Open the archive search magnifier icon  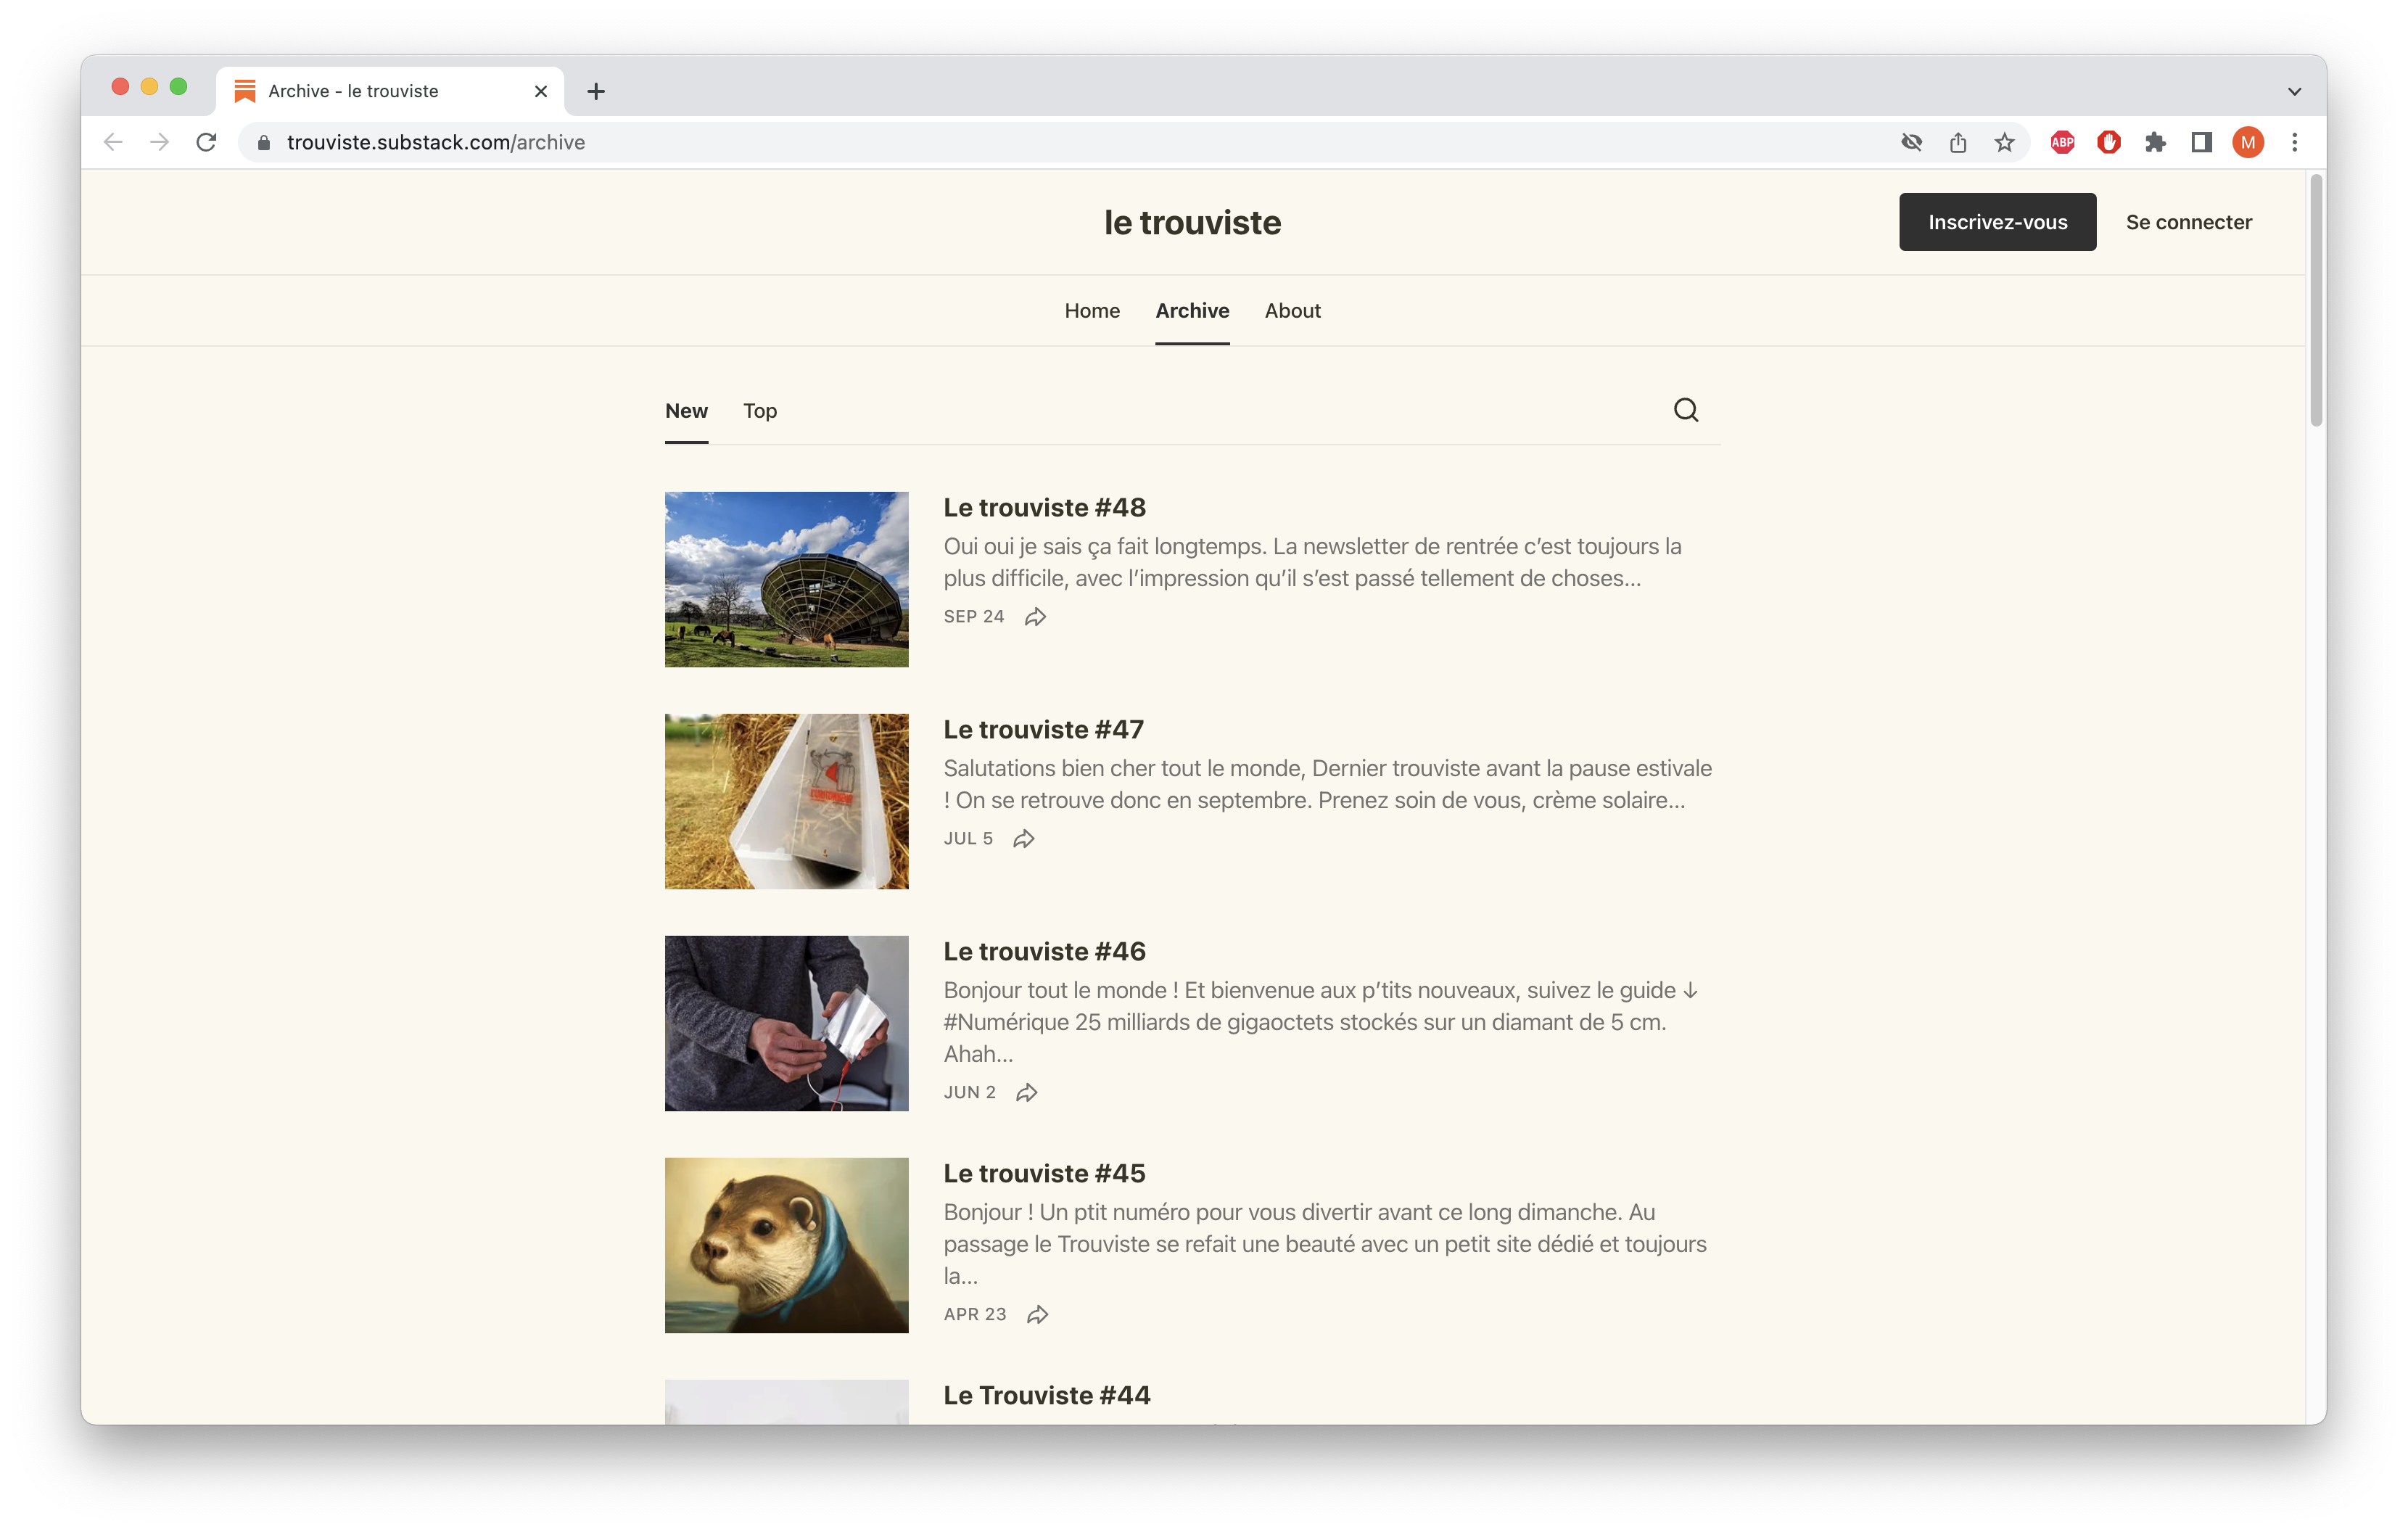[1686, 410]
